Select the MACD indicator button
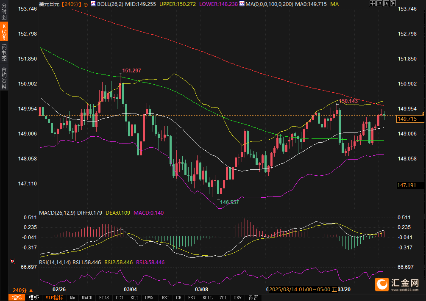 pos(87,298)
